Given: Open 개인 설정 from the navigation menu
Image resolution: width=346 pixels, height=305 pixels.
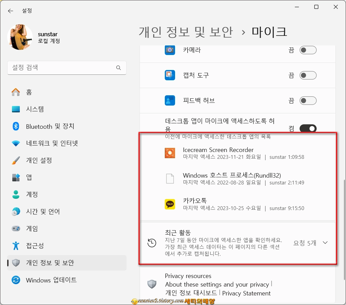Looking at the screenshot, I should (x=15, y=160).
